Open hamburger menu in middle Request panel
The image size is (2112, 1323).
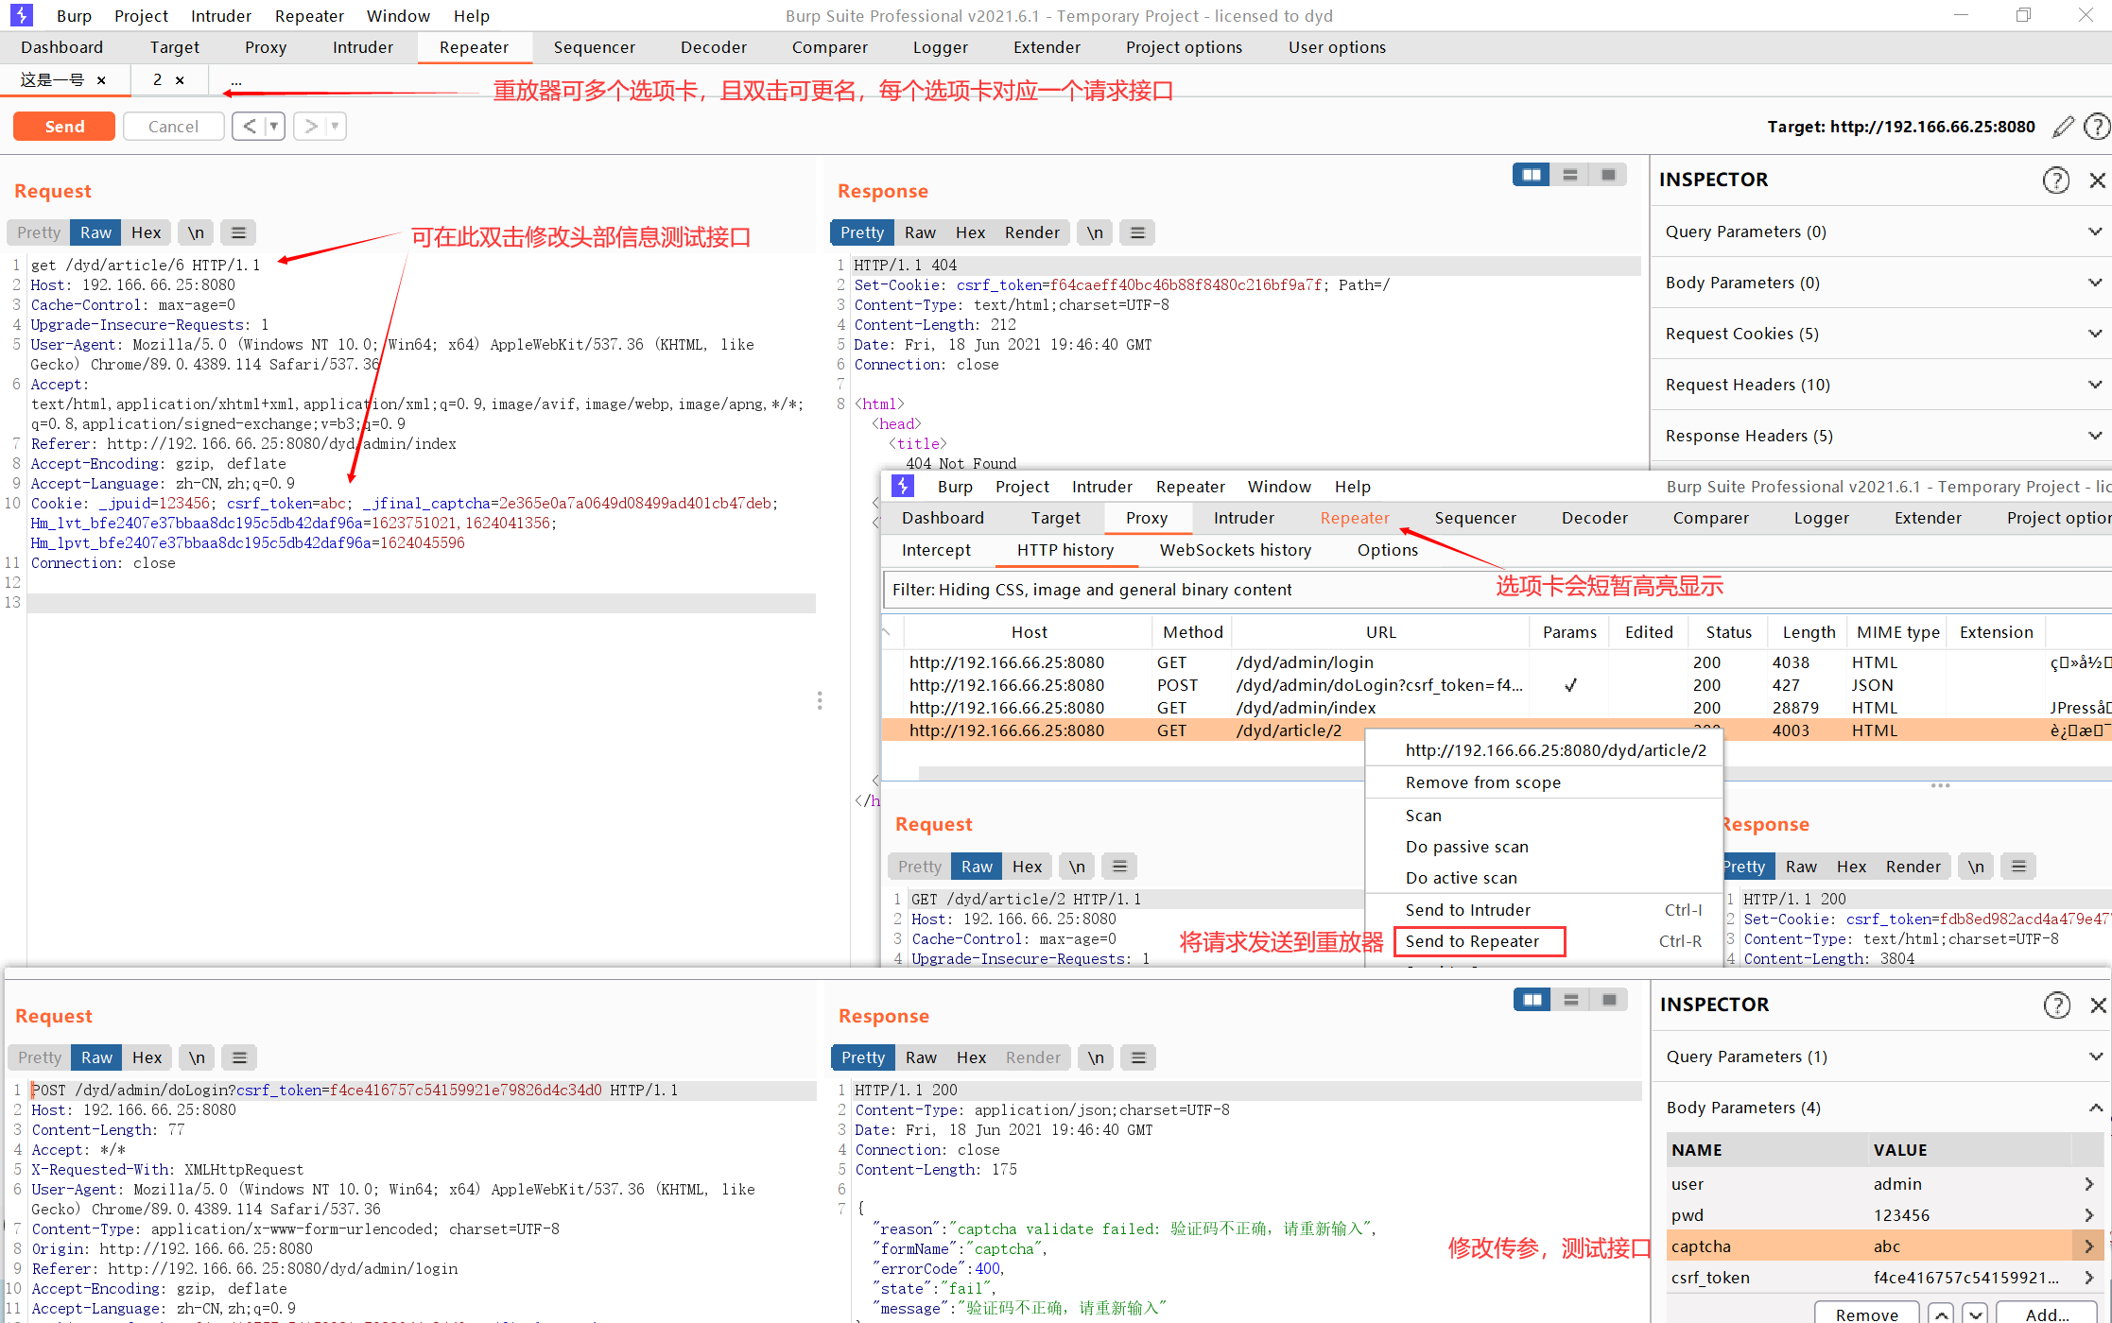point(1119,867)
